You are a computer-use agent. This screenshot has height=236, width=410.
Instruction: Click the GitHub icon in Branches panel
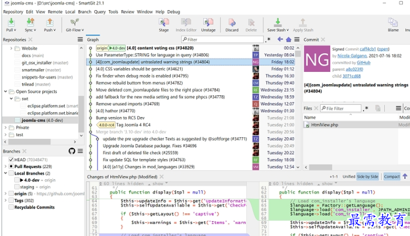pyautogui.click(x=72, y=151)
